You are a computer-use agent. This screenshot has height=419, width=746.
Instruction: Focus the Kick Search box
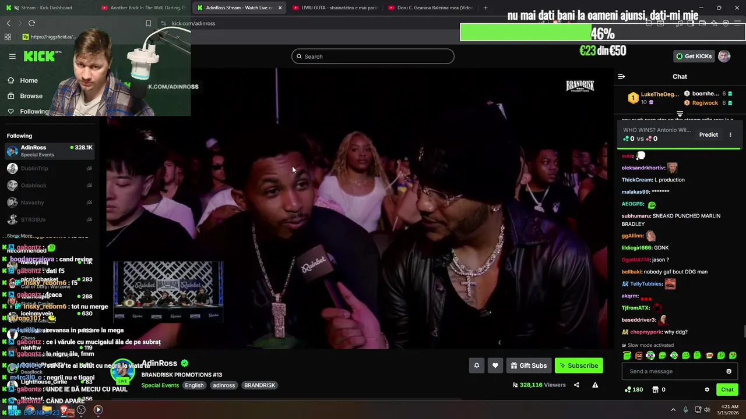[373, 56]
